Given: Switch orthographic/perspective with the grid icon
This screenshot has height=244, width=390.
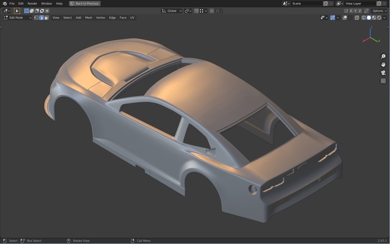Looking at the screenshot, I should pos(383,81).
